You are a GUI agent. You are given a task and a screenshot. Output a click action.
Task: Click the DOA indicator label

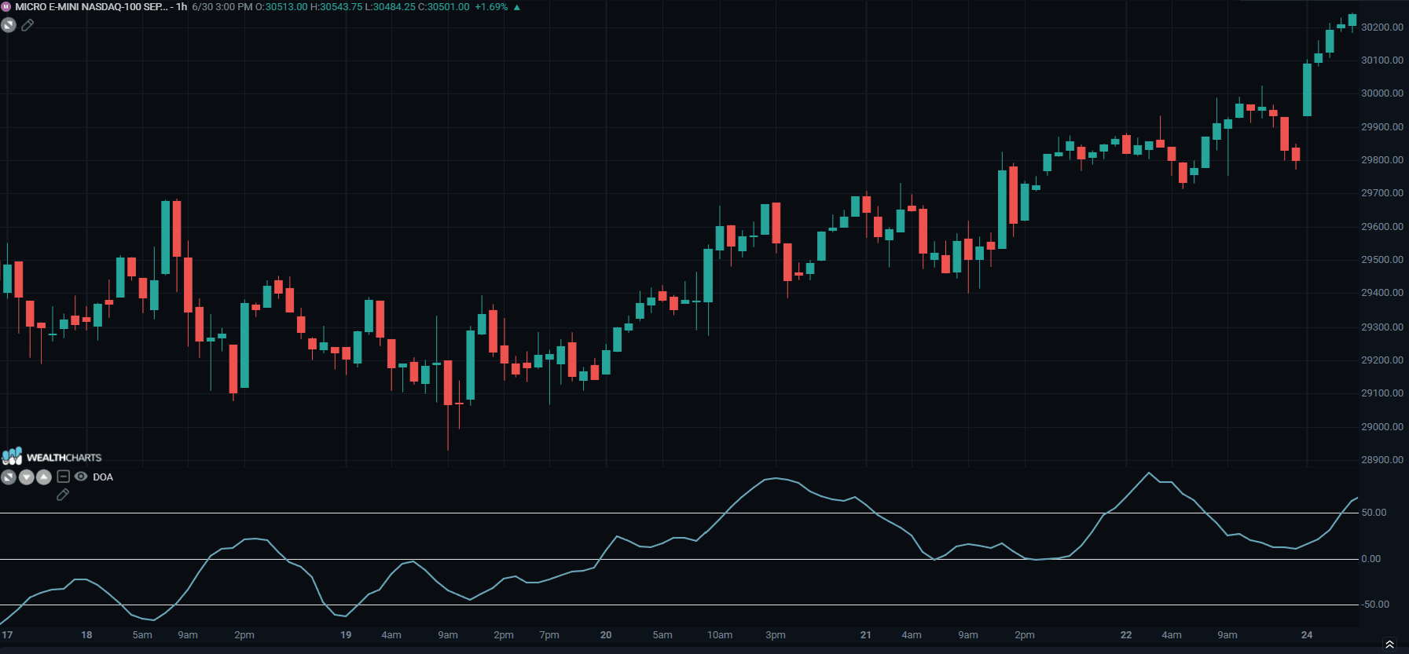pos(103,477)
